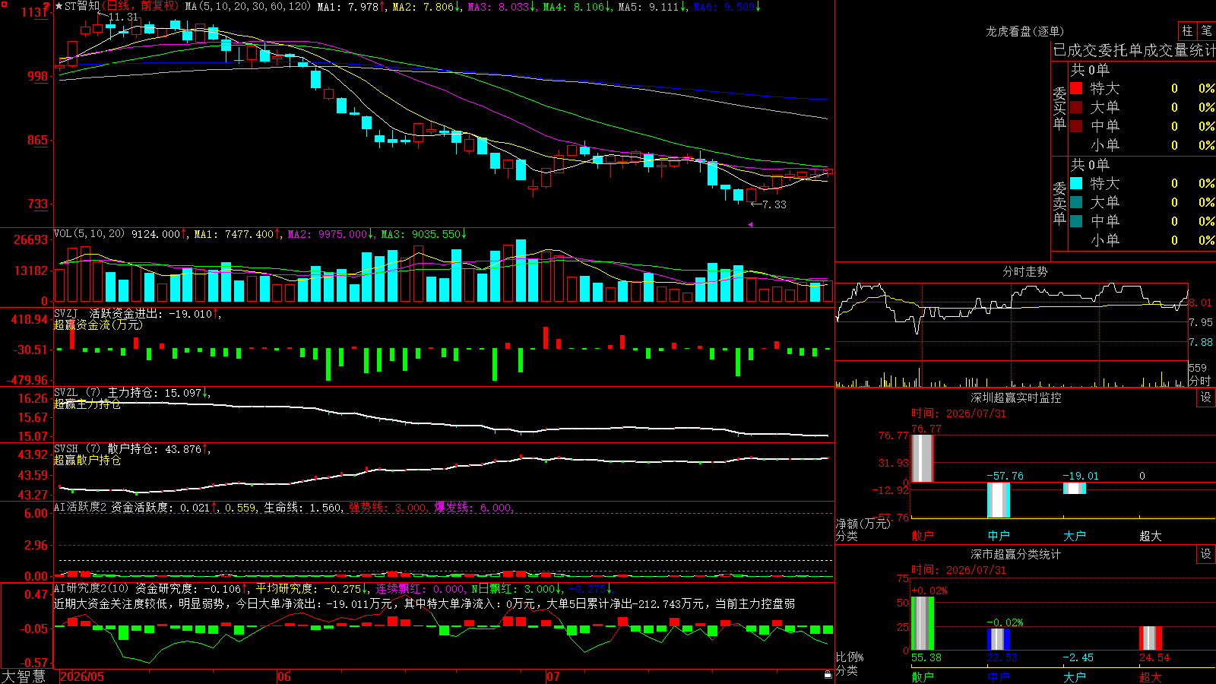The image size is (1216, 684).
Task: Click the 委卖单 section label
Action: (x=1059, y=203)
